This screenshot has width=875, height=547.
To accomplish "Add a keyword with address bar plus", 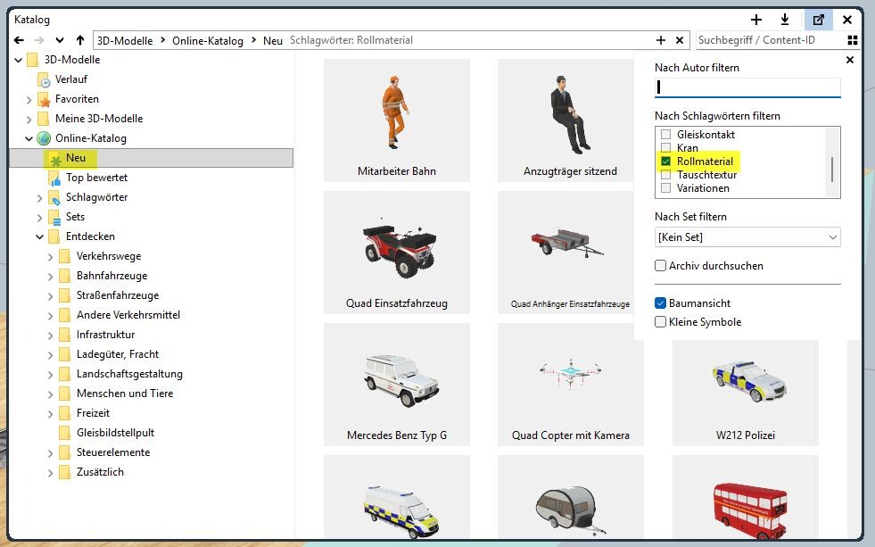I will pyautogui.click(x=661, y=40).
